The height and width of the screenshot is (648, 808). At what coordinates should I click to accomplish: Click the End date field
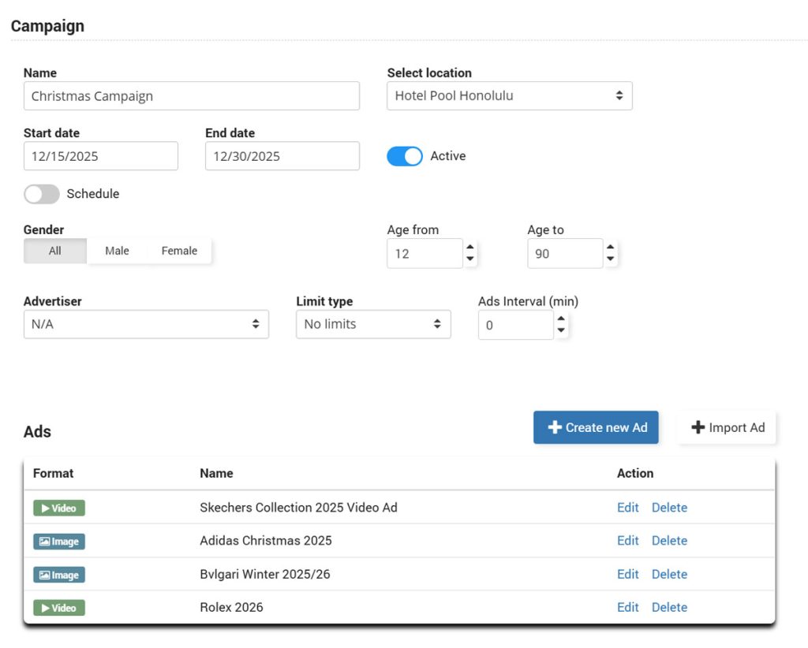282,156
